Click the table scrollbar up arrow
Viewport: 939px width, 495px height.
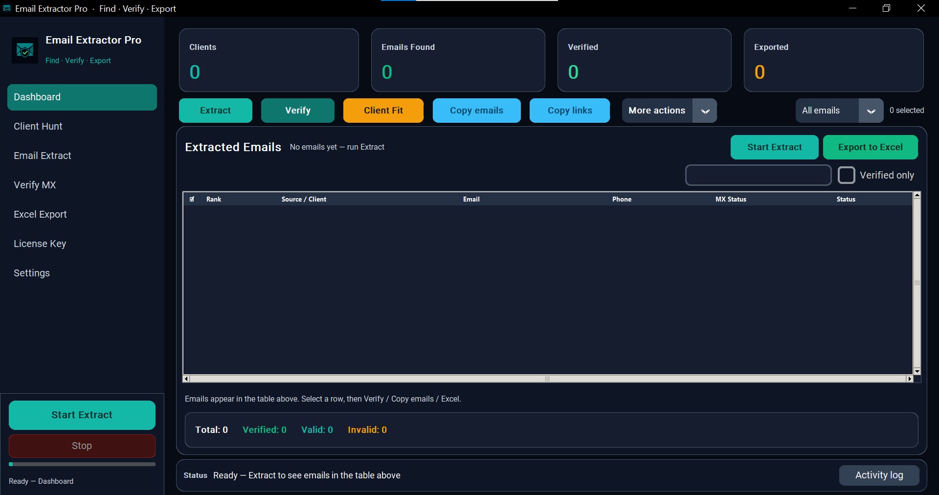(x=917, y=195)
